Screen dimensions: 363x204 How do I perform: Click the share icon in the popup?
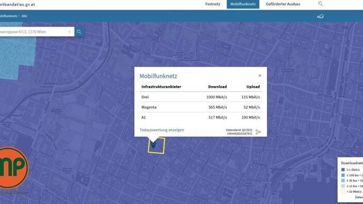click(258, 132)
